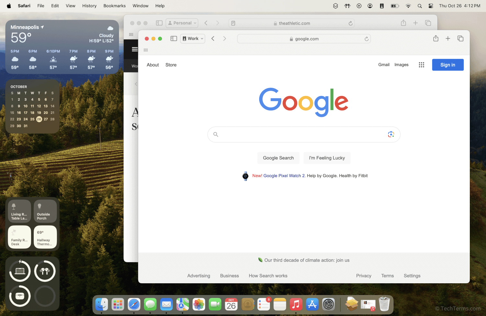Open the Safari menu
This screenshot has width=486, height=316.
pyautogui.click(x=24, y=6)
